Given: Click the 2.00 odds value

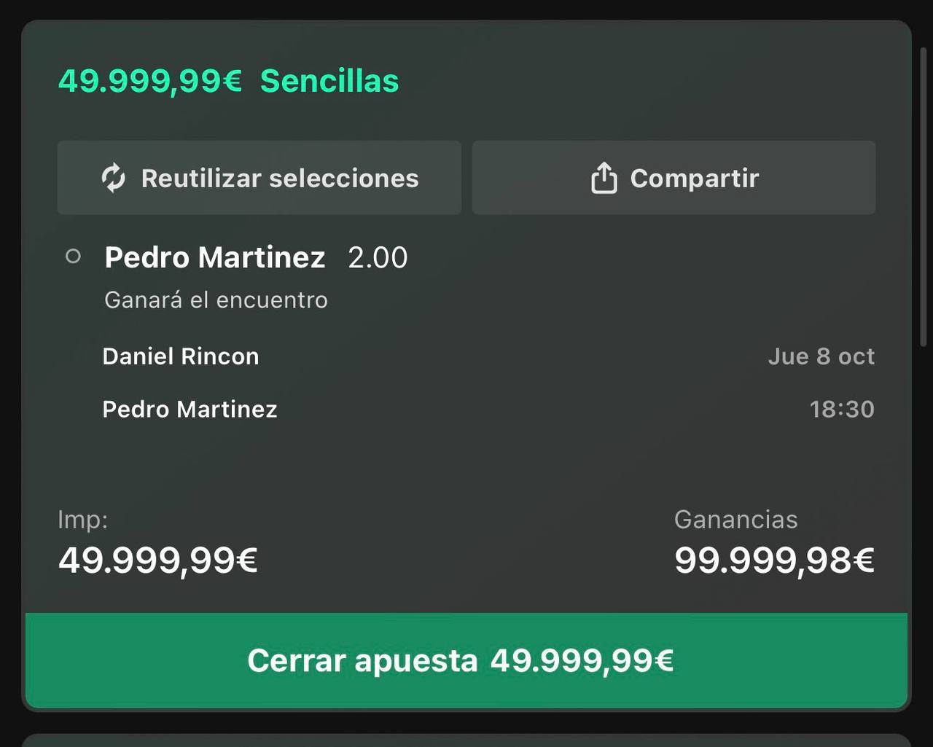Looking at the screenshot, I should (378, 257).
